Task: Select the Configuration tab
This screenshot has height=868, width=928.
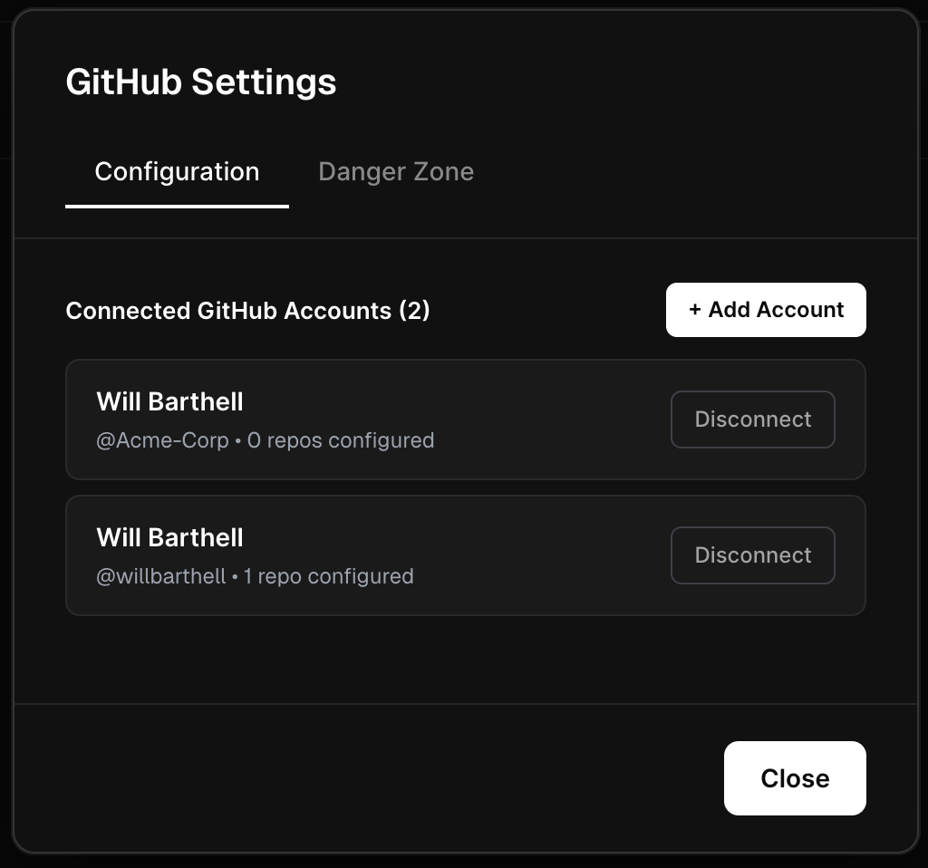Action: 176,171
